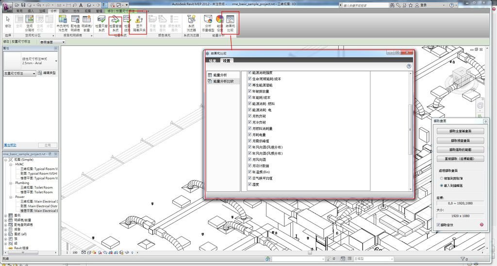Click the search binoculars icon in title bar
The height and width of the screenshot is (266, 497).
point(392,5)
